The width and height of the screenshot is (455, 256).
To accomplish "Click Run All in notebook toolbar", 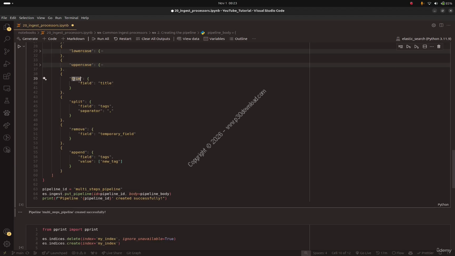I will coord(100,39).
